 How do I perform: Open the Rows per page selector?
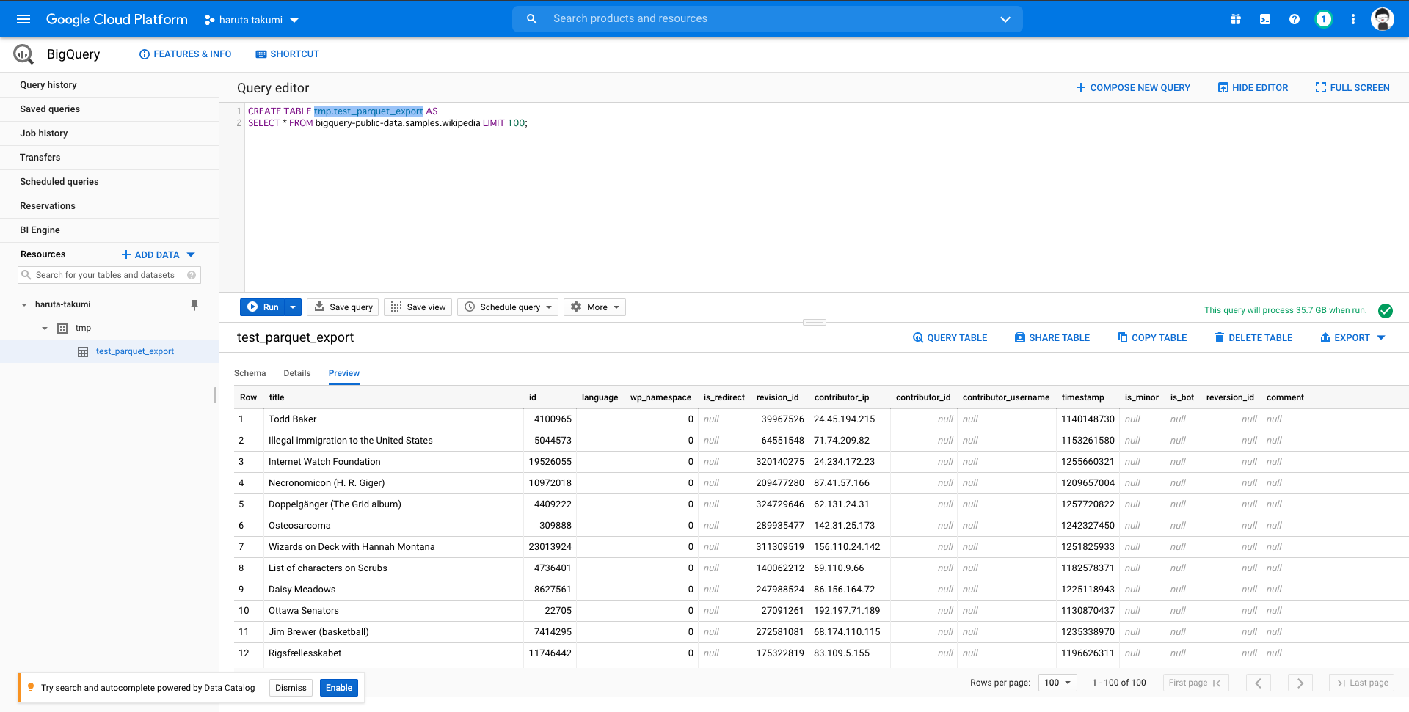pyautogui.click(x=1057, y=683)
